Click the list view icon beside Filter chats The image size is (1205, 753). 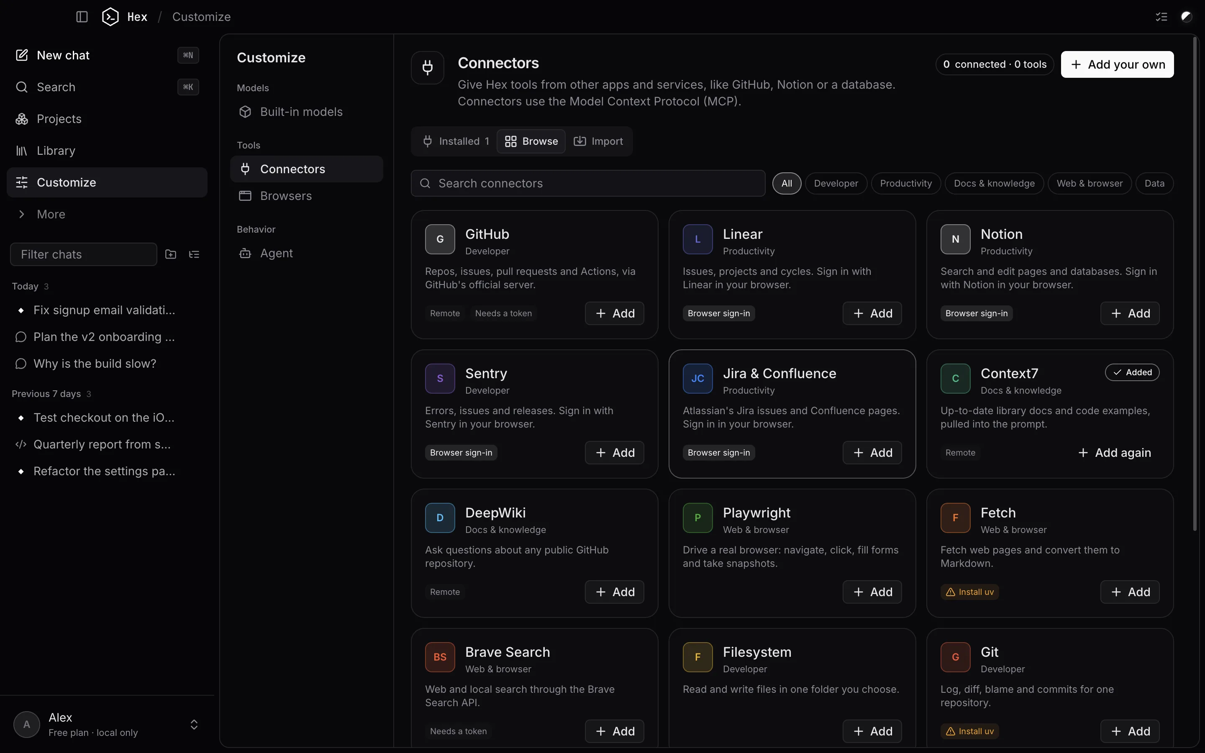click(x=194, y=254)
